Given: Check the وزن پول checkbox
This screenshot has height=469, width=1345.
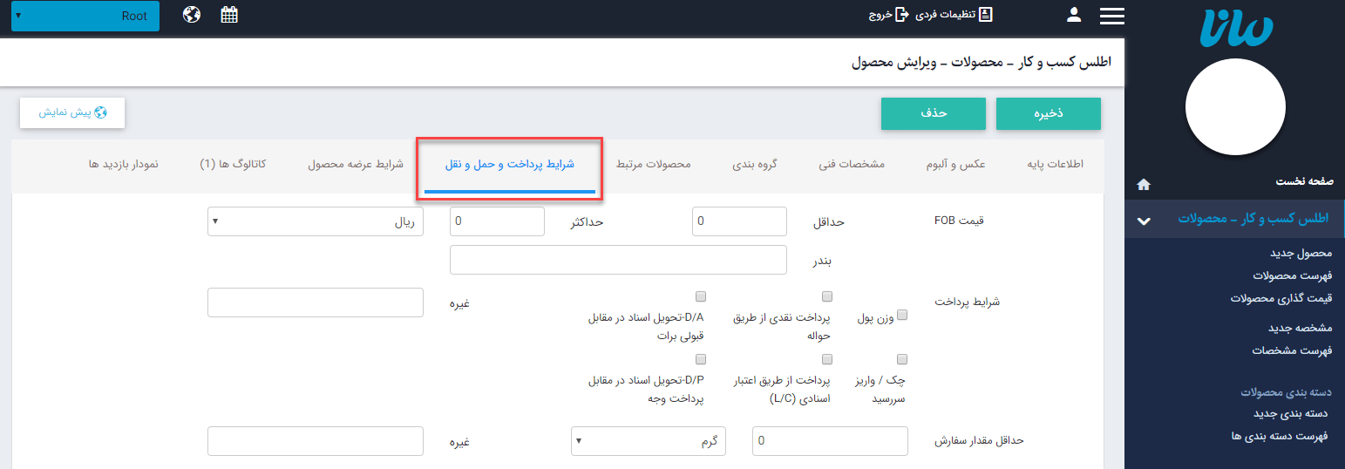Looking at the screenshot, I should [902, 315].
